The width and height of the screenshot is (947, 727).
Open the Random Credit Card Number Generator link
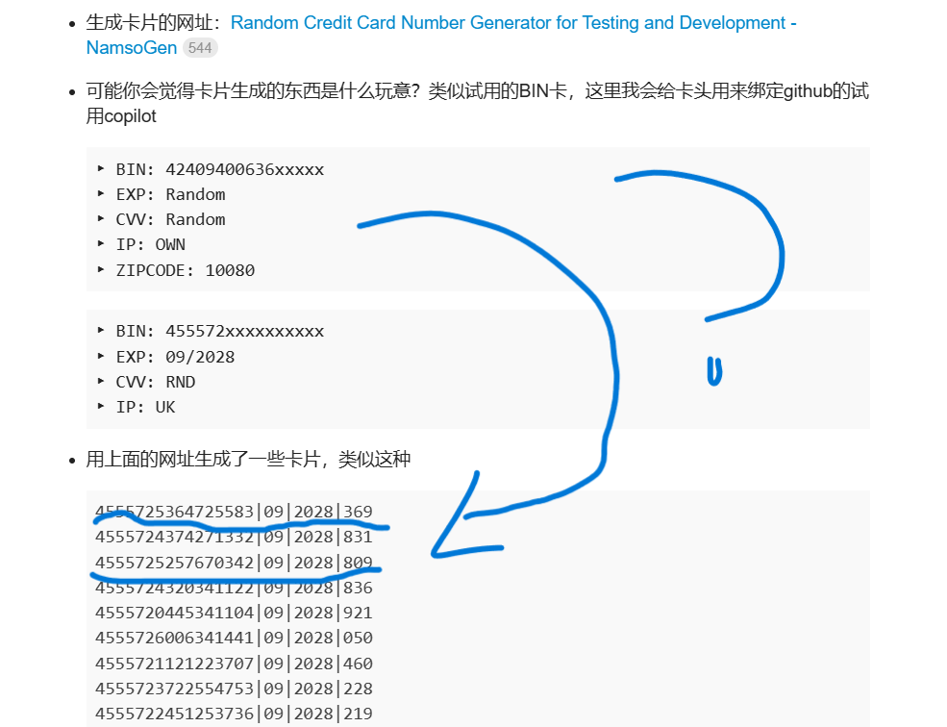click(x=513, y=23)
